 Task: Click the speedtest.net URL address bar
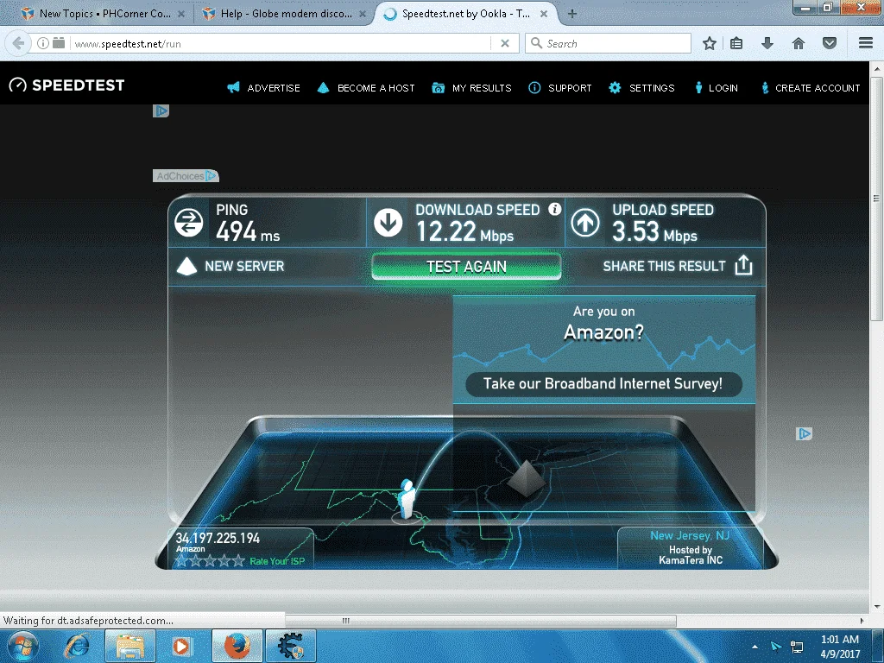click(279, 43)
